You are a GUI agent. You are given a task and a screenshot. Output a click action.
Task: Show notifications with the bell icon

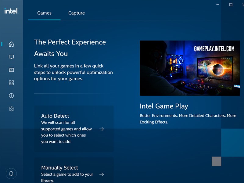point(11,173)
